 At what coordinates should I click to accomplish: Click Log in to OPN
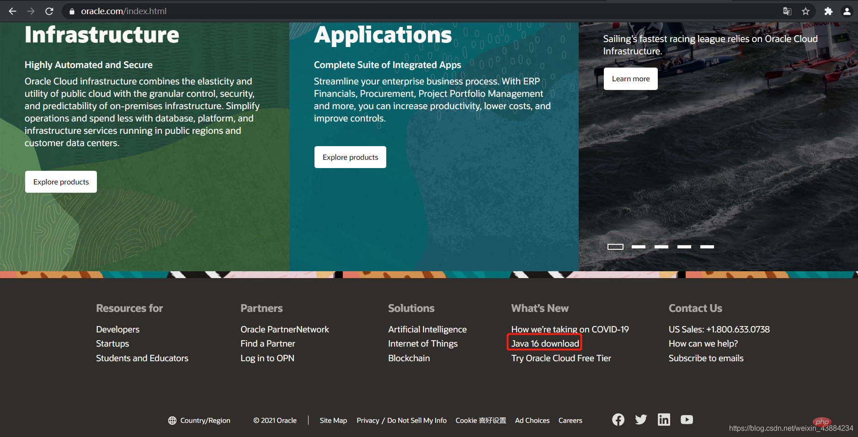click(267, 358)
